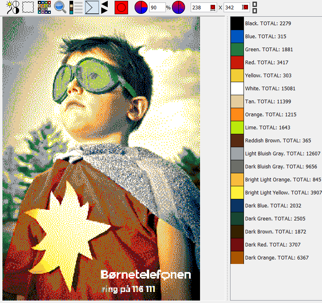Image resolution: width=322 pixels, height=303 pixels.
Task: Open the brightness and contrast adjustment tool
Action: point(13,7)
